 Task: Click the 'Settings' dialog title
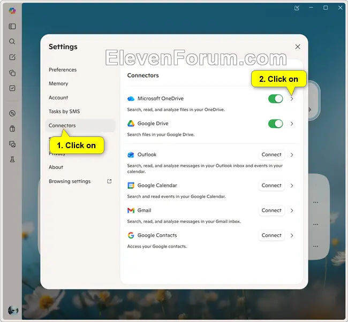(x=63, y=47)
